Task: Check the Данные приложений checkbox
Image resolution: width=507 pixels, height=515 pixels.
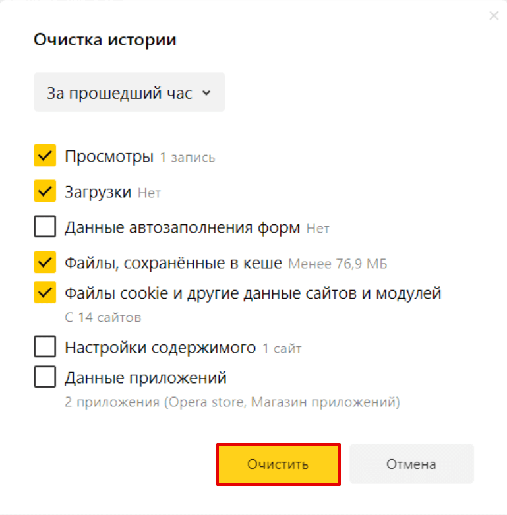Action: tap(45, 377)
